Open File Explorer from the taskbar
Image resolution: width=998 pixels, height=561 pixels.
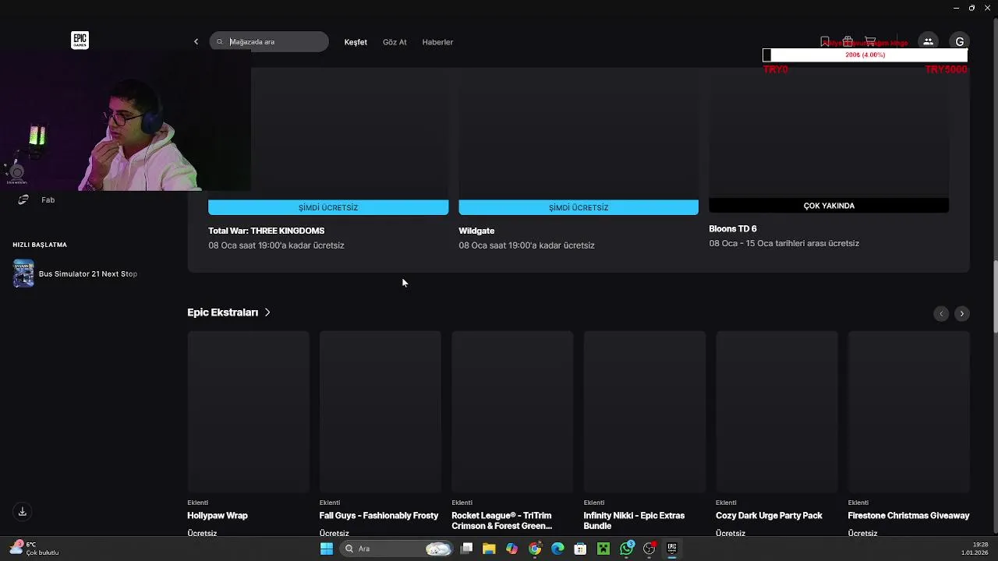click(x=489, y=549)
